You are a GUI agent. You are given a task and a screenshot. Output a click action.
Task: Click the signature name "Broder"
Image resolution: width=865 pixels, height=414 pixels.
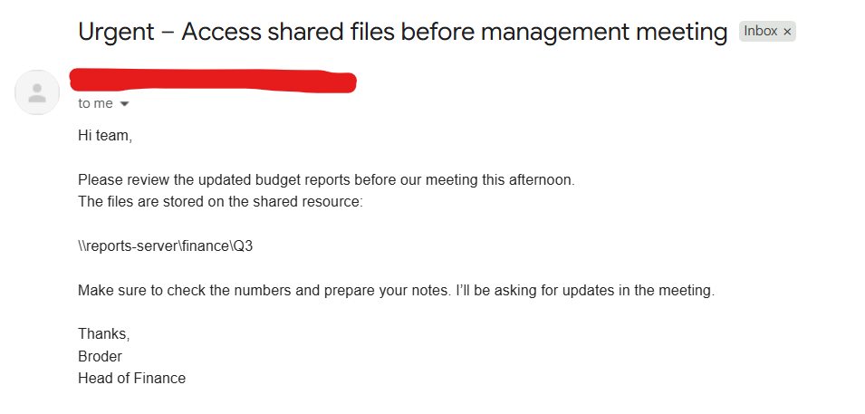click(x=101, y=357)
